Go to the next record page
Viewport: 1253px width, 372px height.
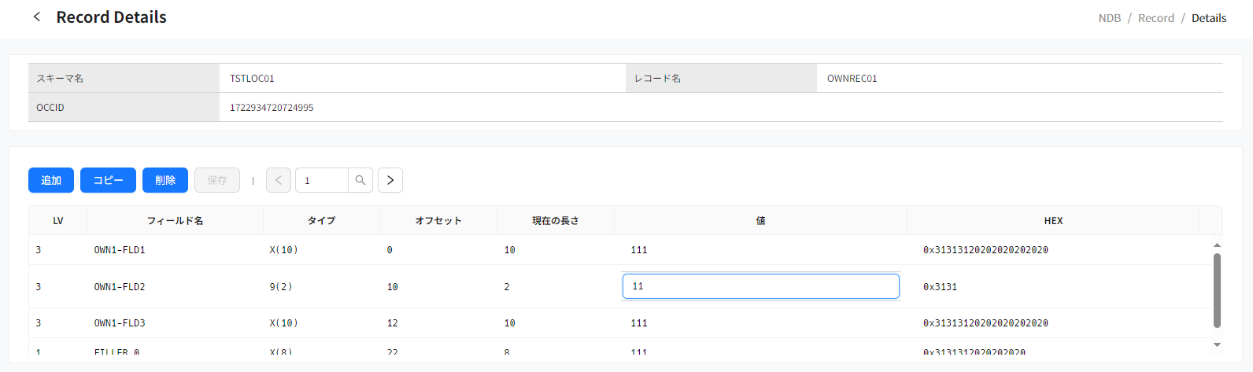390,180
